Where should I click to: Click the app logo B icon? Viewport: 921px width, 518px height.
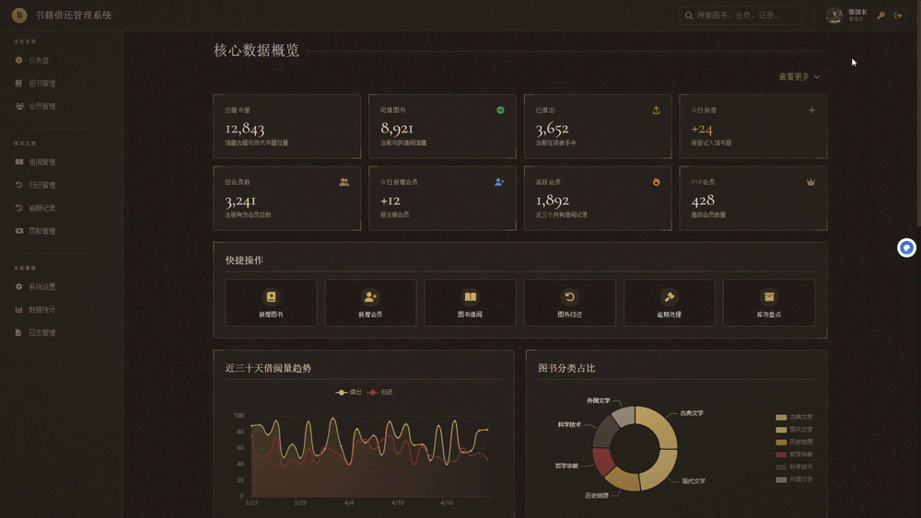pyautogui.click(x=19, y=16)
